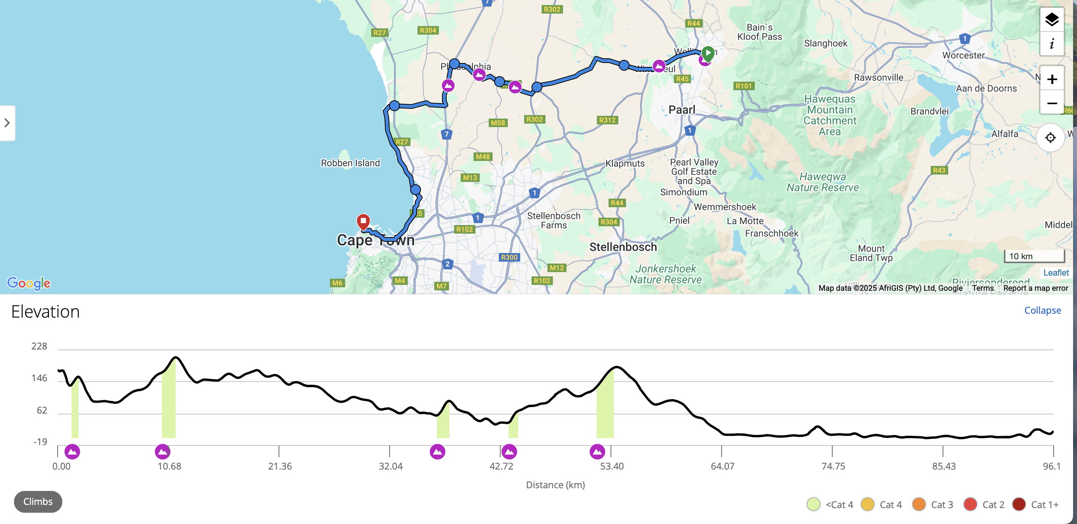This screenshot has width=1077, height=524.
Task: Expand the left sidebar panel
Action: [x=7, y=123]
